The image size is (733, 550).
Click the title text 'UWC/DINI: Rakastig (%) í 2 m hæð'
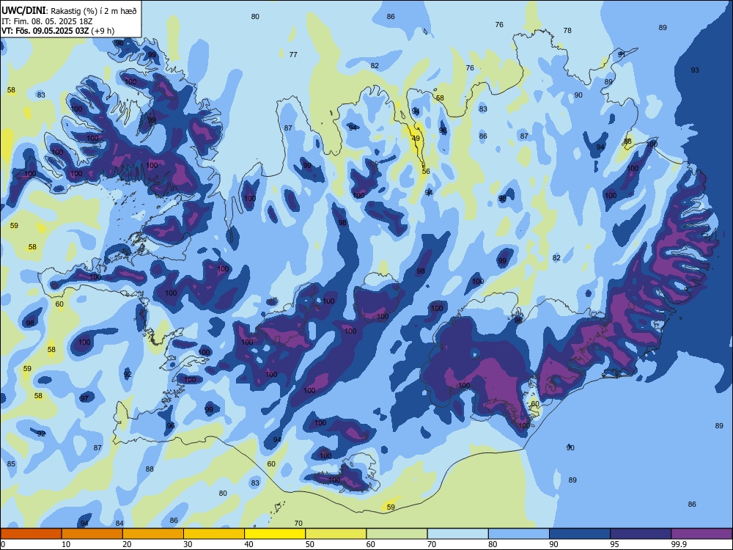coord(69,11)
